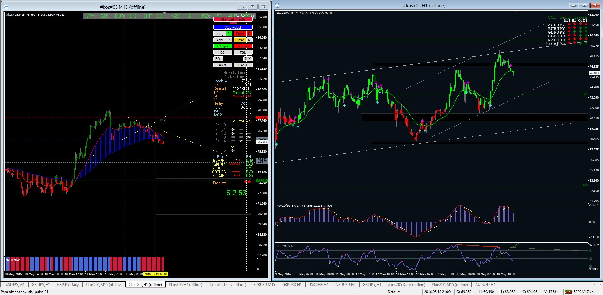Toggle the Entry 2 HAS marker

(x=233, y=133)
